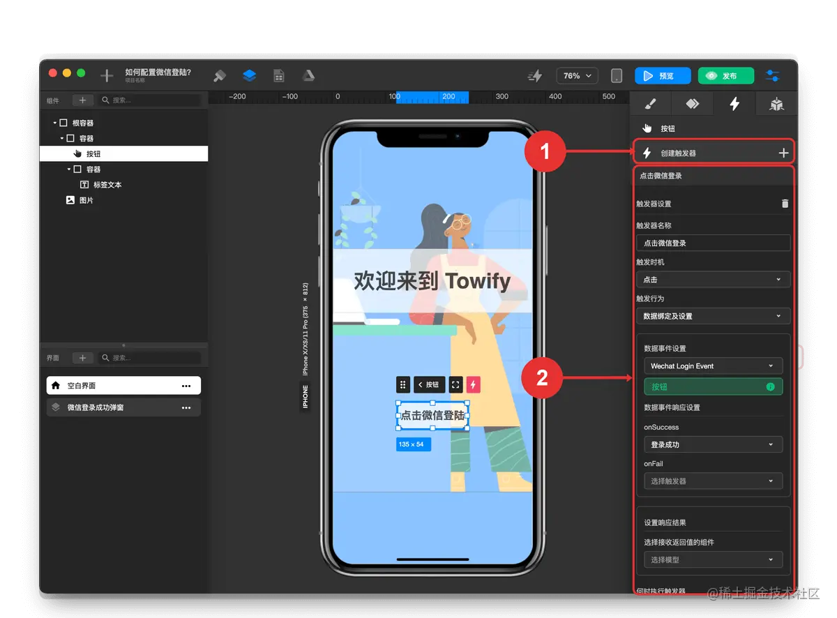Click the home icon on 空白界面
Image resolution: width=837 pixels, height=618 pixels.
[x=56, y=386]
